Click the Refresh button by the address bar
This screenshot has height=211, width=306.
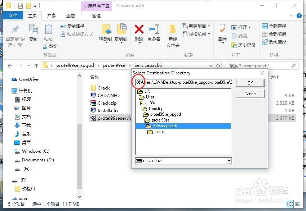tap(218, 65)
